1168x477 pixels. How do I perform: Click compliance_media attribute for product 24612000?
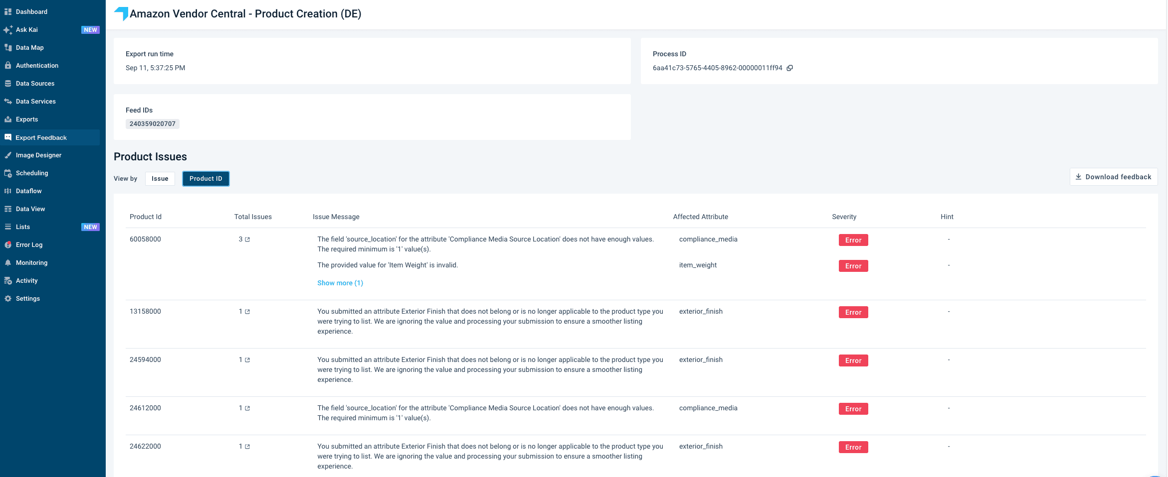[x=708, y=408]
